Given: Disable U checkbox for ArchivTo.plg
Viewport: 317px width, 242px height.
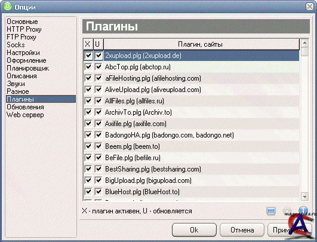Looking at the screenshot, I should pyautogui.click(x=99, y=112).
